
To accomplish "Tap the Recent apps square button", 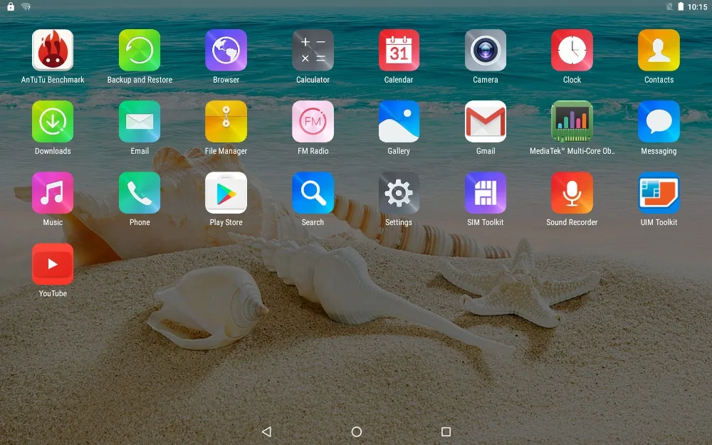I will 446,431.
